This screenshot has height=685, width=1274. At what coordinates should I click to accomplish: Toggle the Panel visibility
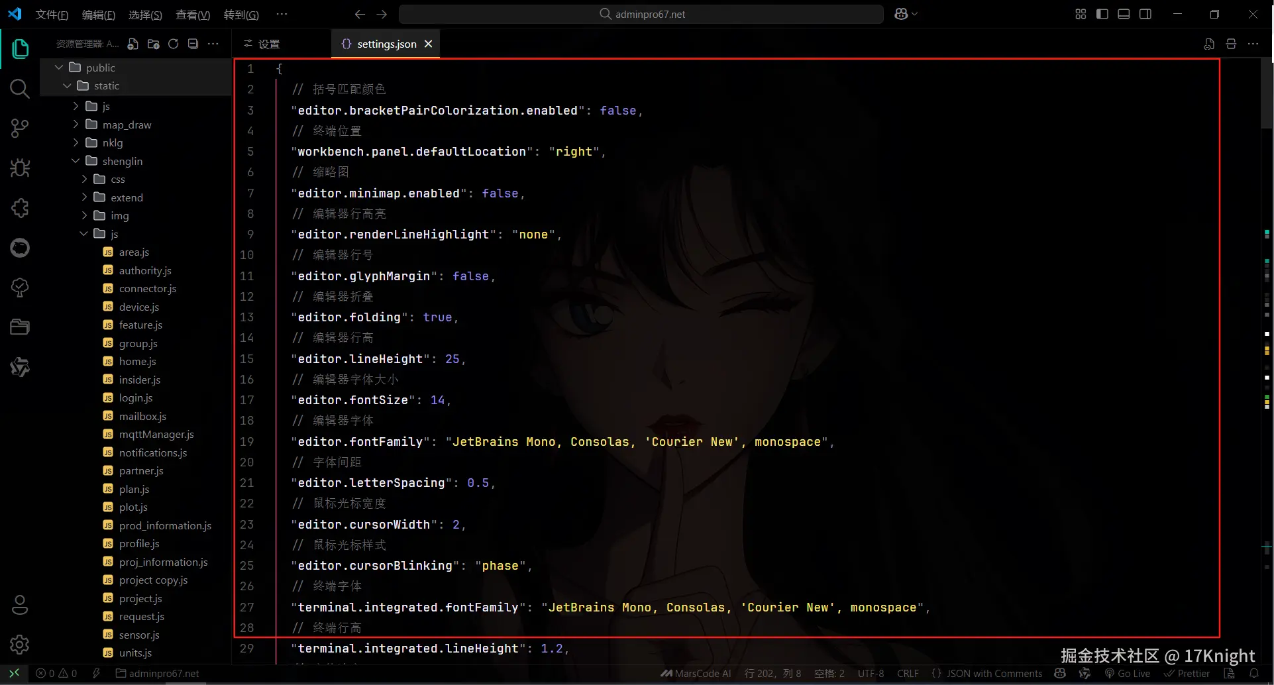[1124, 13]
